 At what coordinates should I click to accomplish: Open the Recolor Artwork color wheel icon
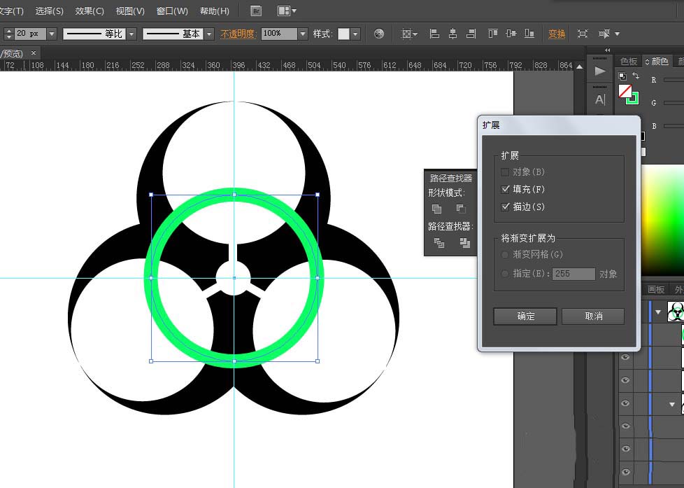pos(379,34)
